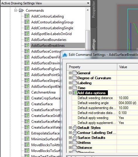138x157 pixels.
Task: Click the Value column header
Action: [x=127, y=67]
